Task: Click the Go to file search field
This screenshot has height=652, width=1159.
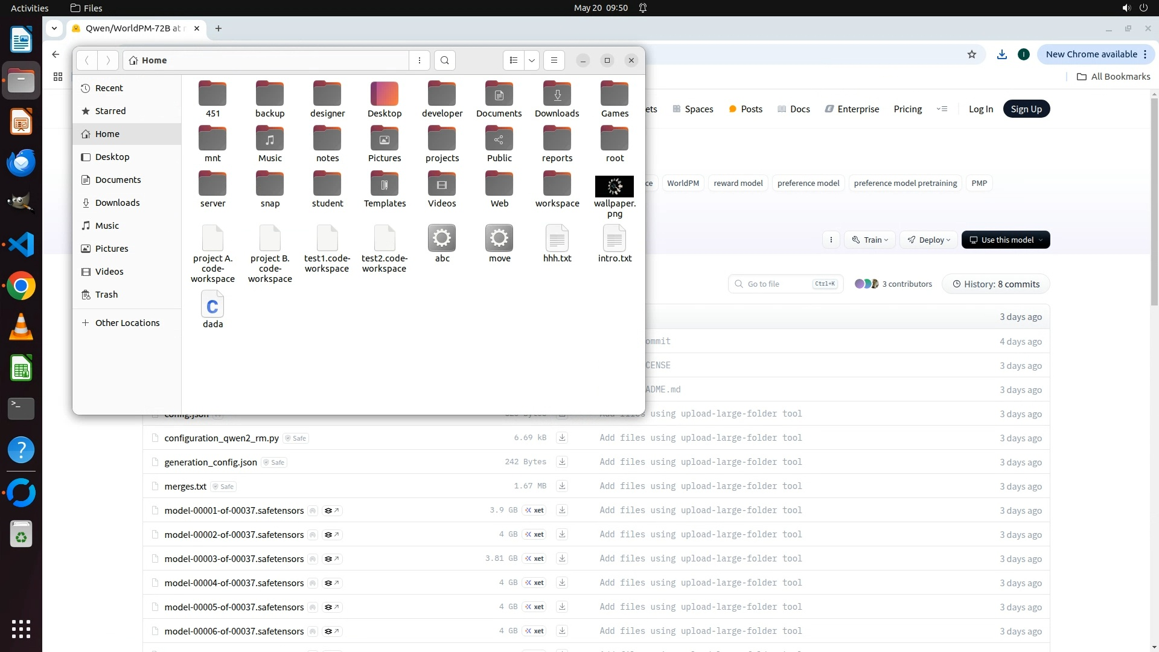Action: [x=779, y=284]
